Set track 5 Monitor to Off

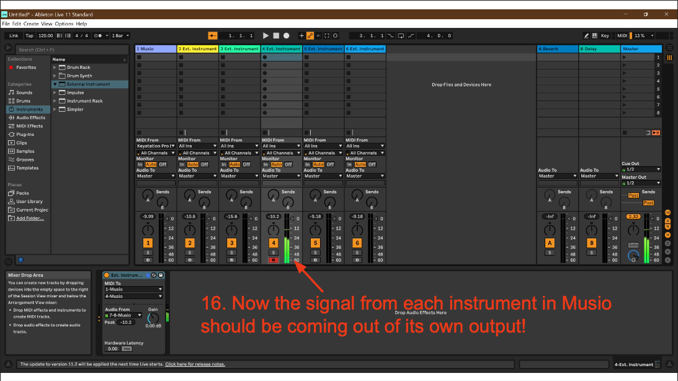click(330, 164)
